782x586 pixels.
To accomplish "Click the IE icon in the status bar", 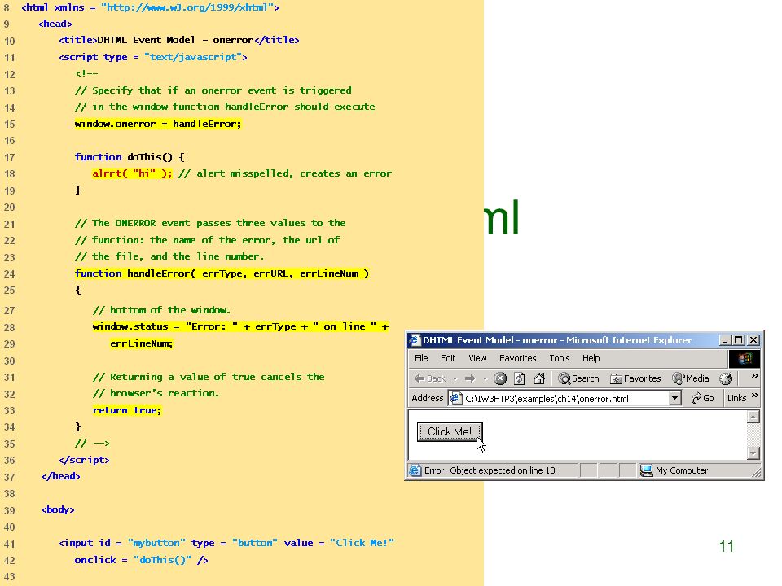I will (x=415, y=470).
